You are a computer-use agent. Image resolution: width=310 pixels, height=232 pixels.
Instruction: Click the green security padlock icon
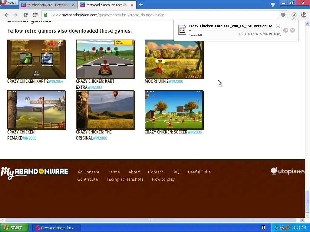(46, 15)
